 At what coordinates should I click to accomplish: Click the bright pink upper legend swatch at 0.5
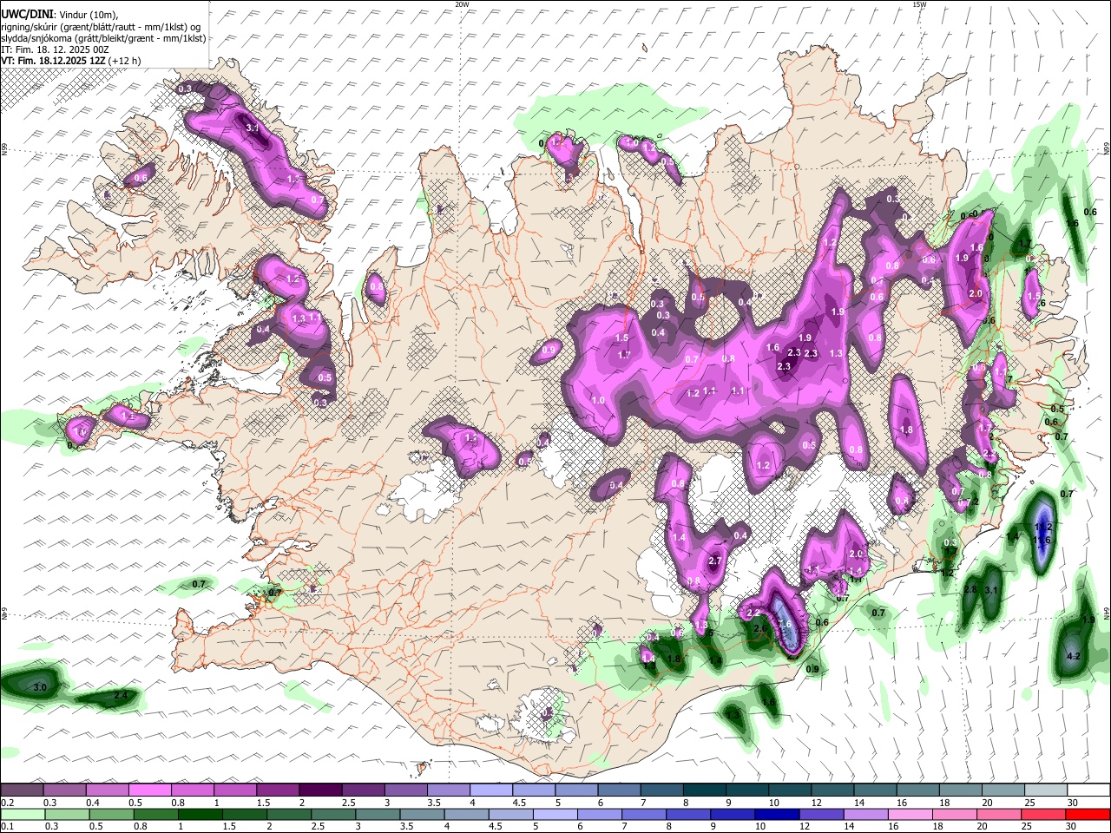pyautogui.click(x=149, y=790)
